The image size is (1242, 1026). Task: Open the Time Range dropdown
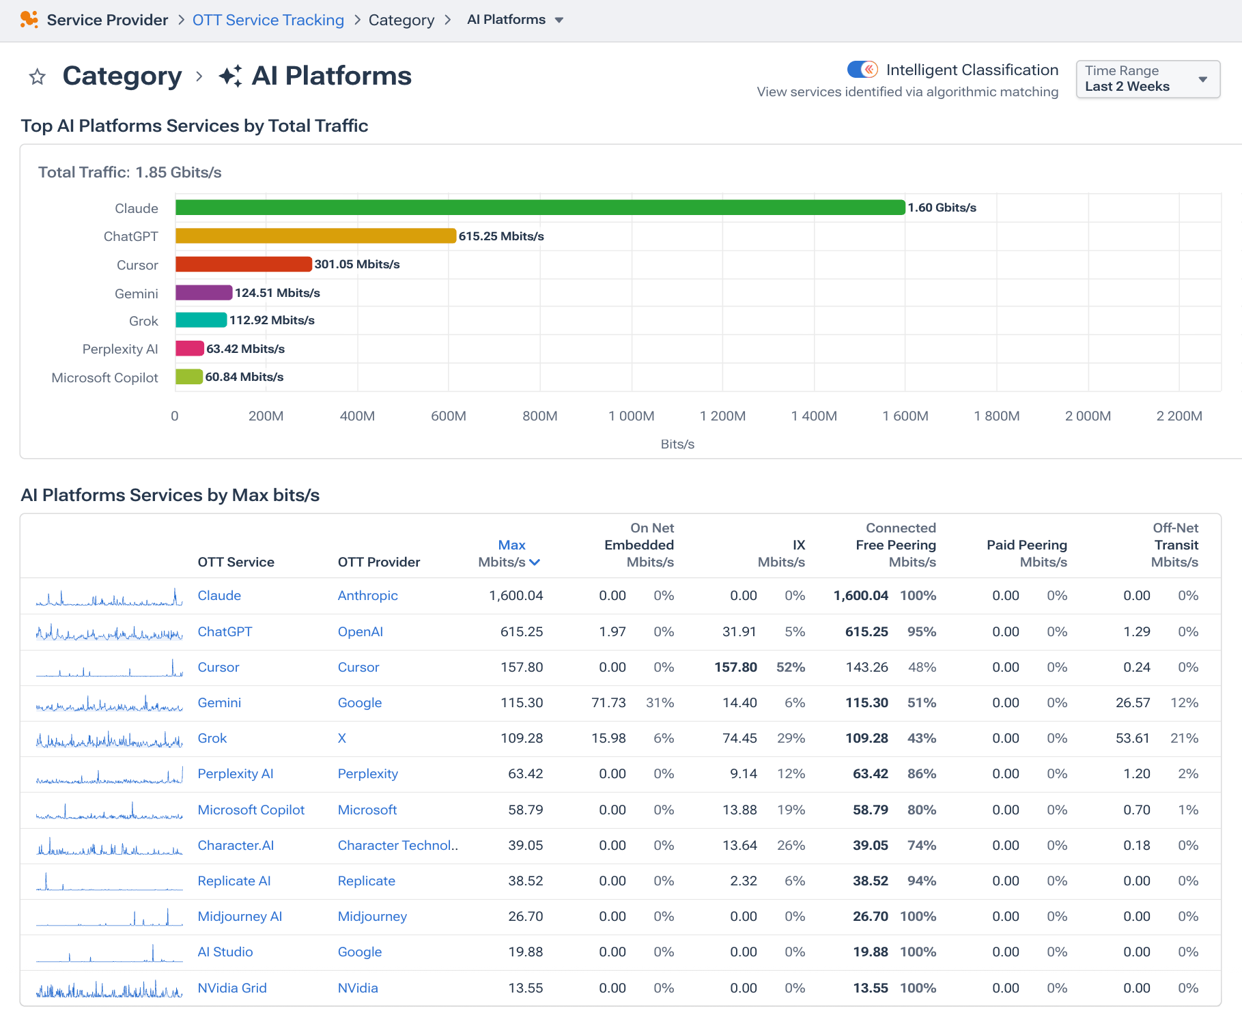point(1148,79)
